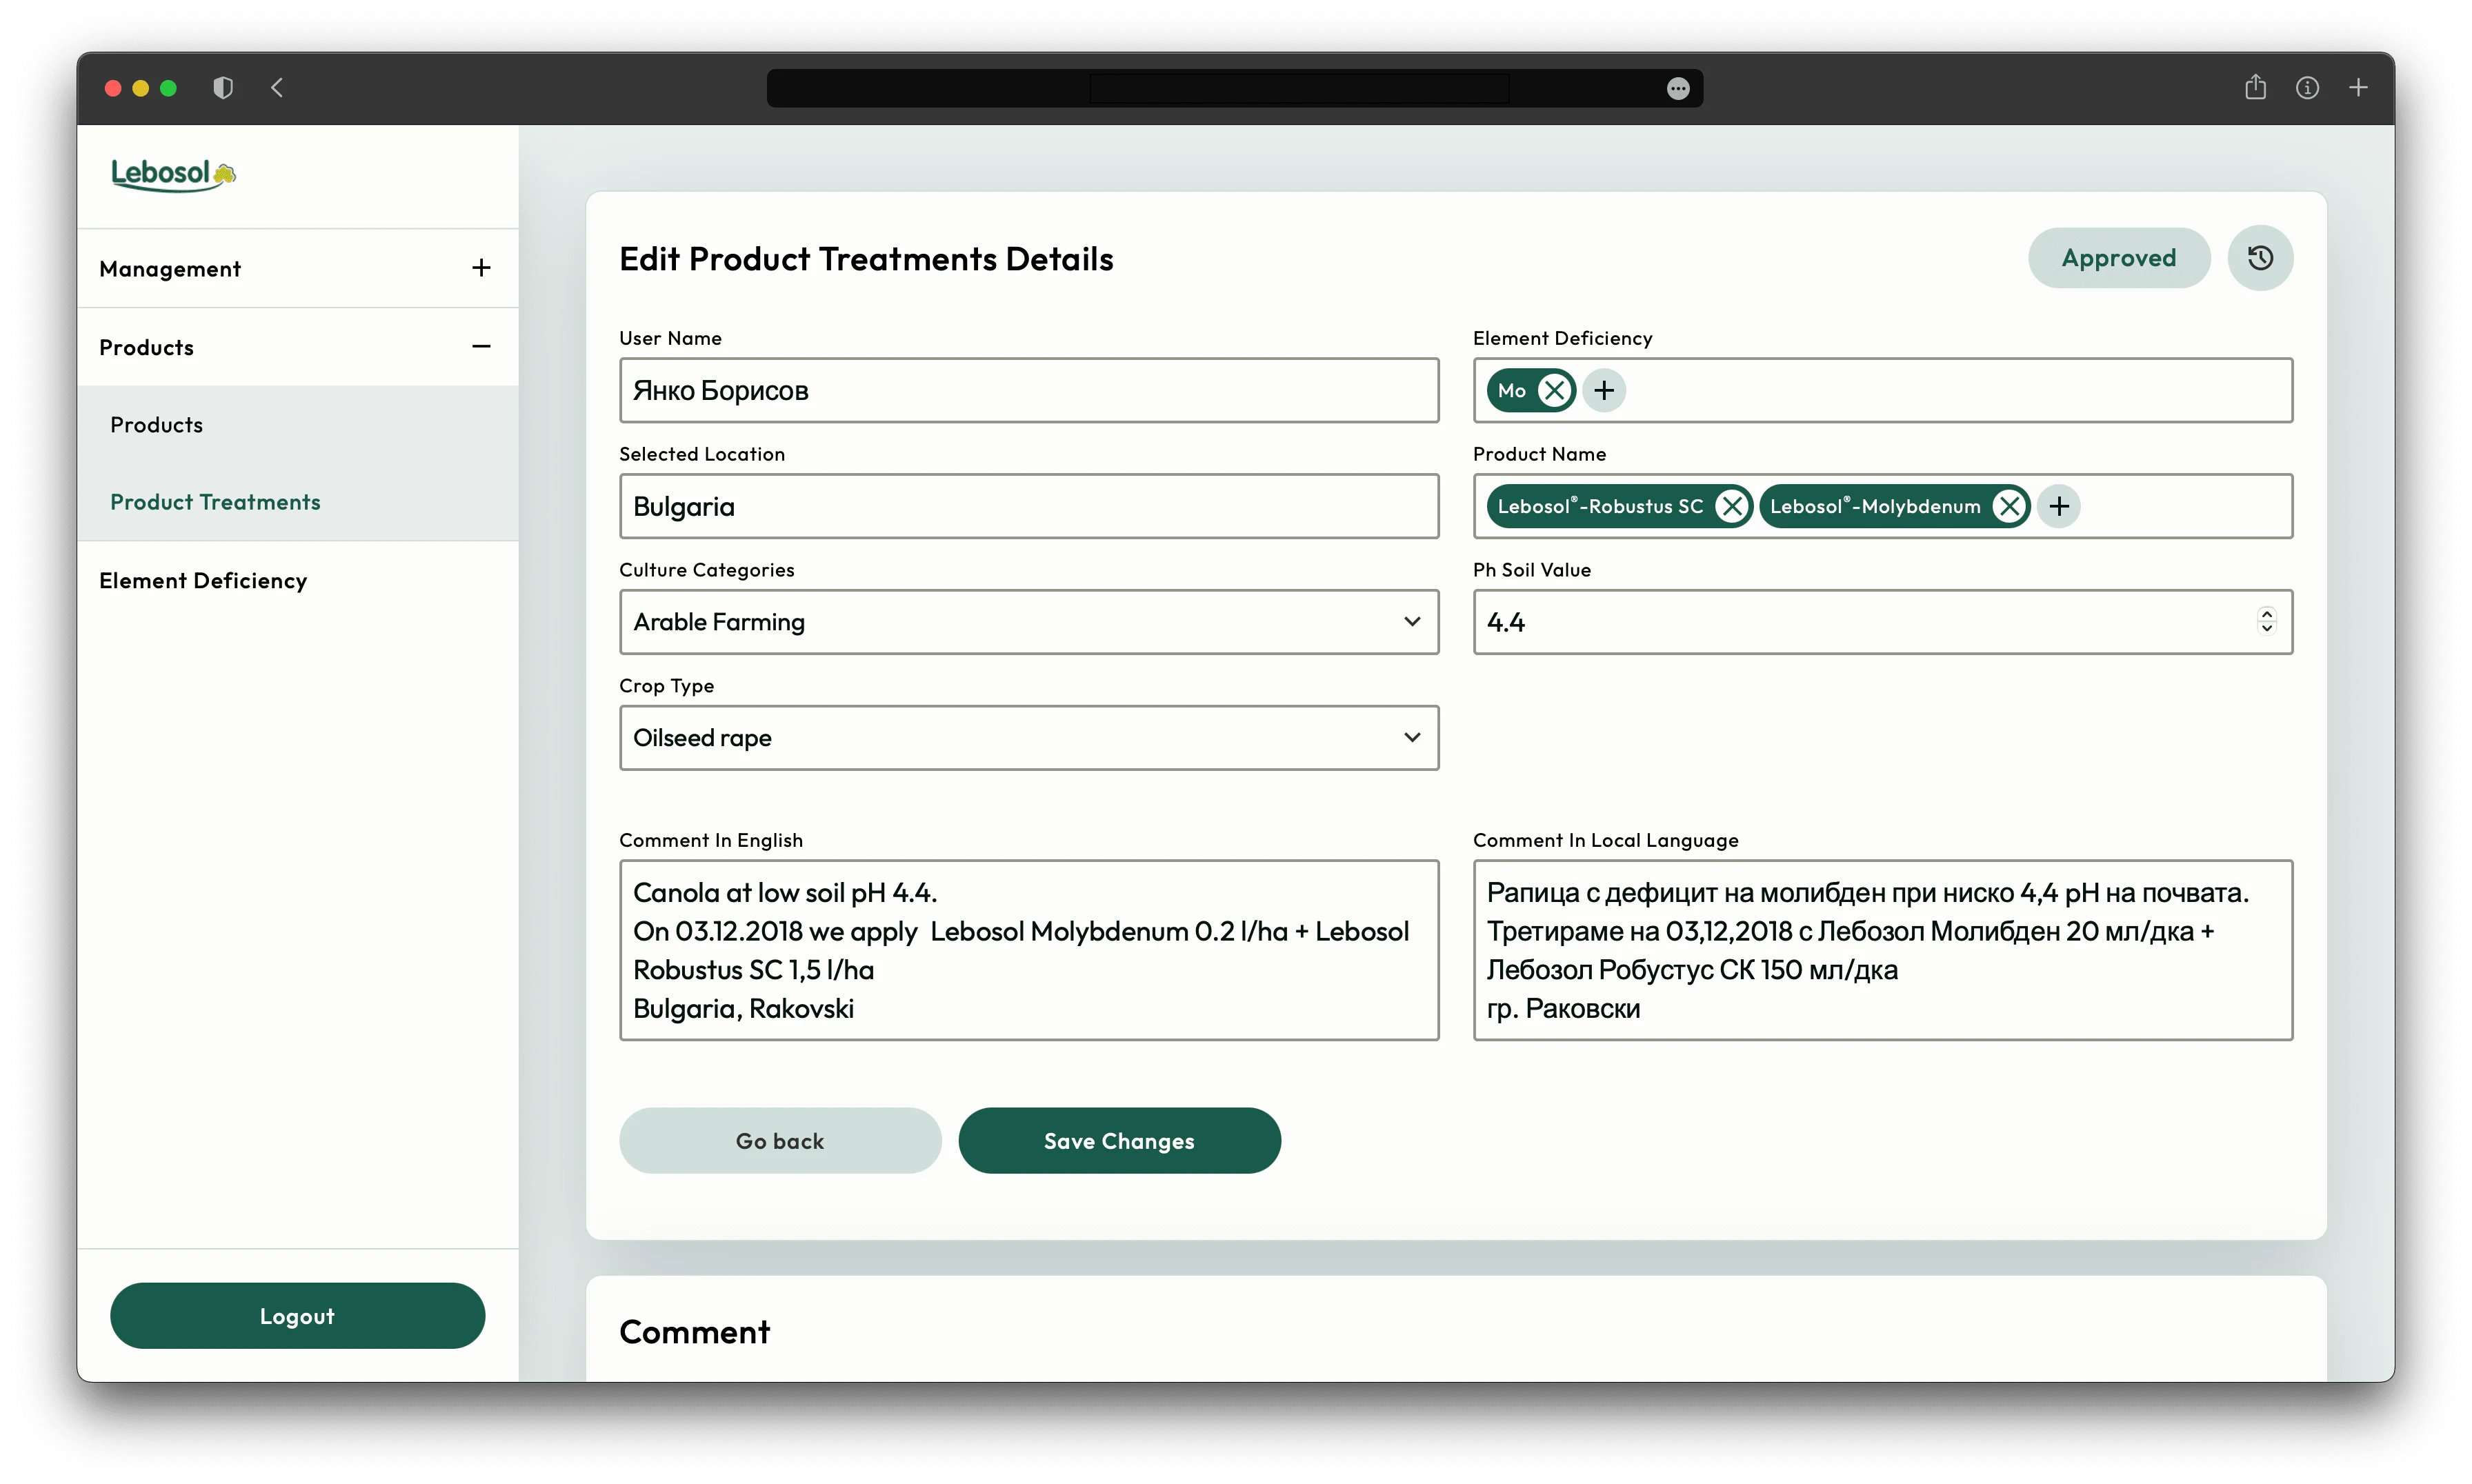This screenshot has width=2472, height=1484.
Task: Remove the Lebosol-Robustus SC product tag
Action: [x=1731, y=506]
